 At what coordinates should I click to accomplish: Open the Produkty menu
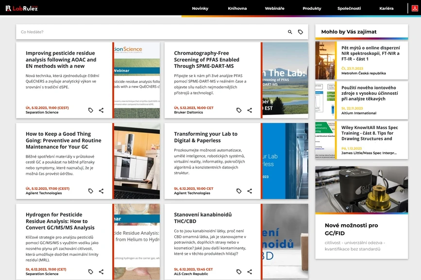[312, 8]
